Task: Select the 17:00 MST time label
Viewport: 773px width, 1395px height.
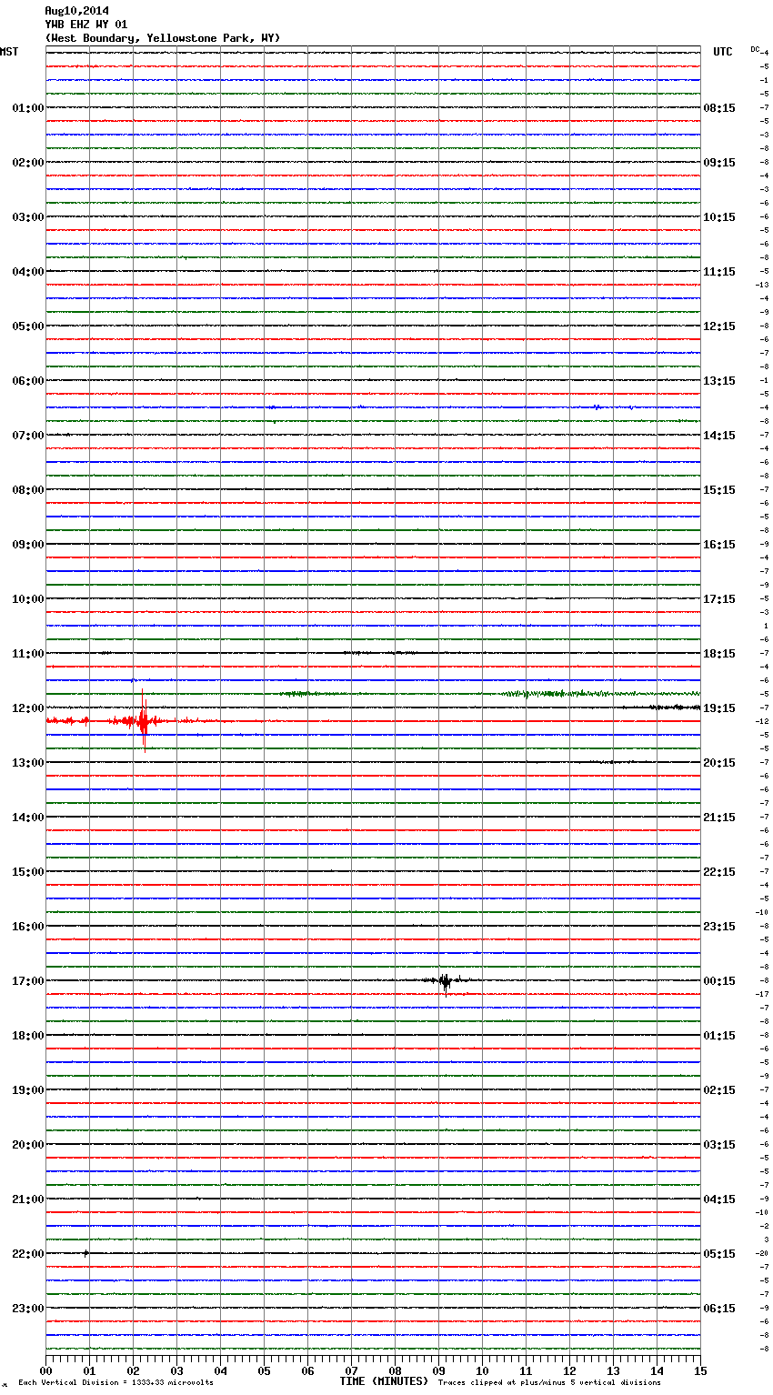Action: pyautogui.click(x=27, y=981)
